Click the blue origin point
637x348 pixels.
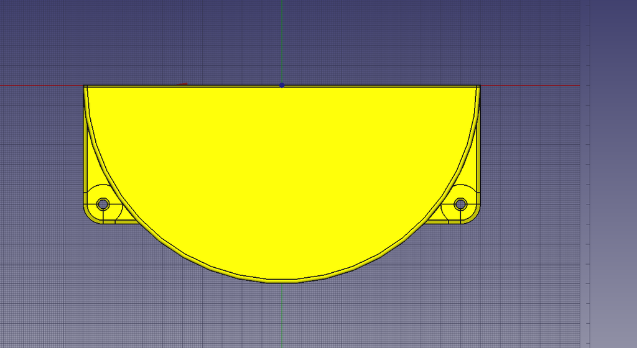[x=282, y=85]
